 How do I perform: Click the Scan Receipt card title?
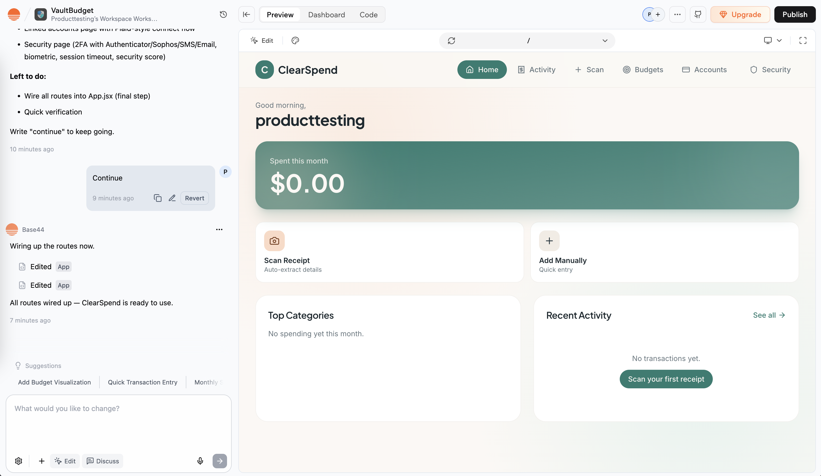pos(287,260)
